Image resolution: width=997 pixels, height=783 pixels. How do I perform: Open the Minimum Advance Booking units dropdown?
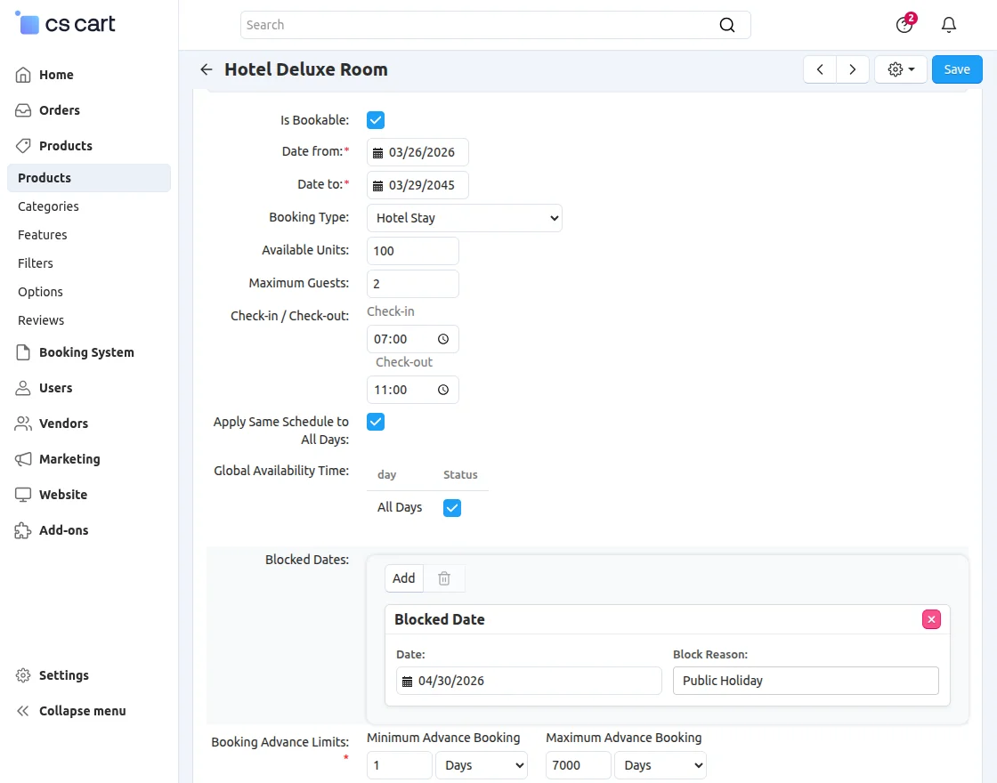pos(482,765)
